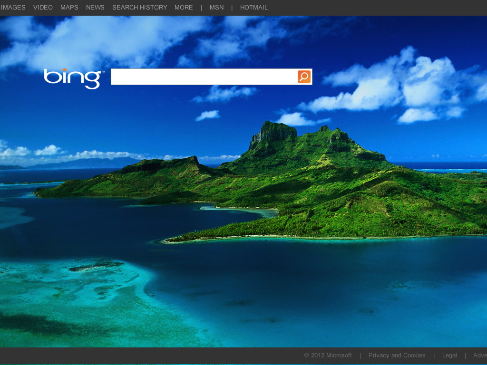This screenshot has width=487, height=365.
Task: Open the Legal footer link
Action: pos(449,355)
